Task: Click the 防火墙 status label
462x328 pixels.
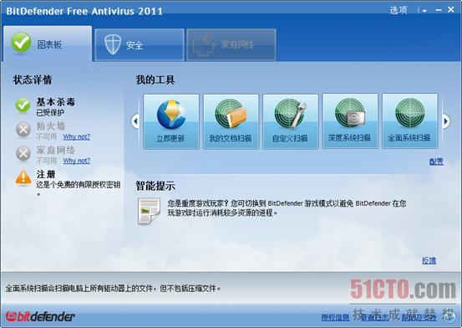Action: click(51, 126)
